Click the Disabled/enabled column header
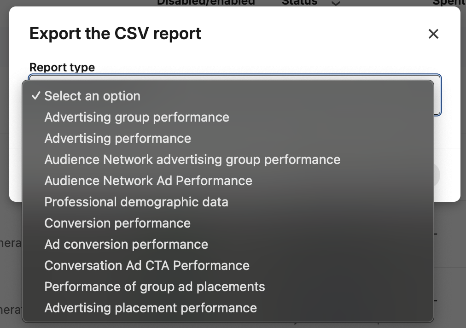The image size is (466, 328). pyautogui.click(x=206, y=3)
